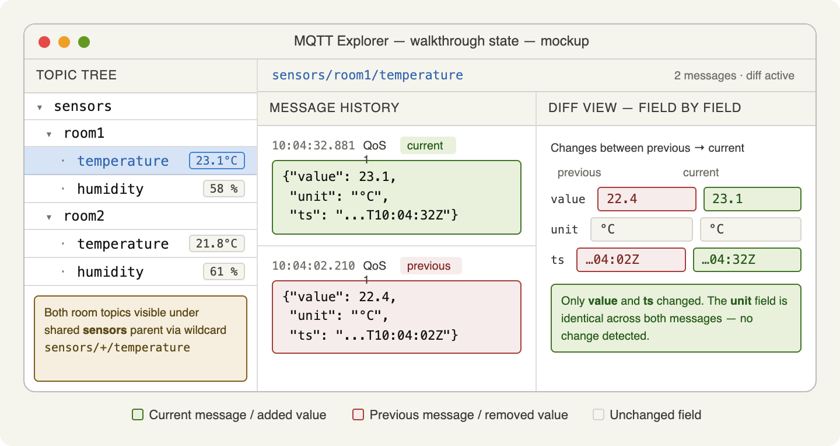Click the 'Only value and ts changed' note
The height and width of the screenshot is (446, 840).
(x=676, y=318)
